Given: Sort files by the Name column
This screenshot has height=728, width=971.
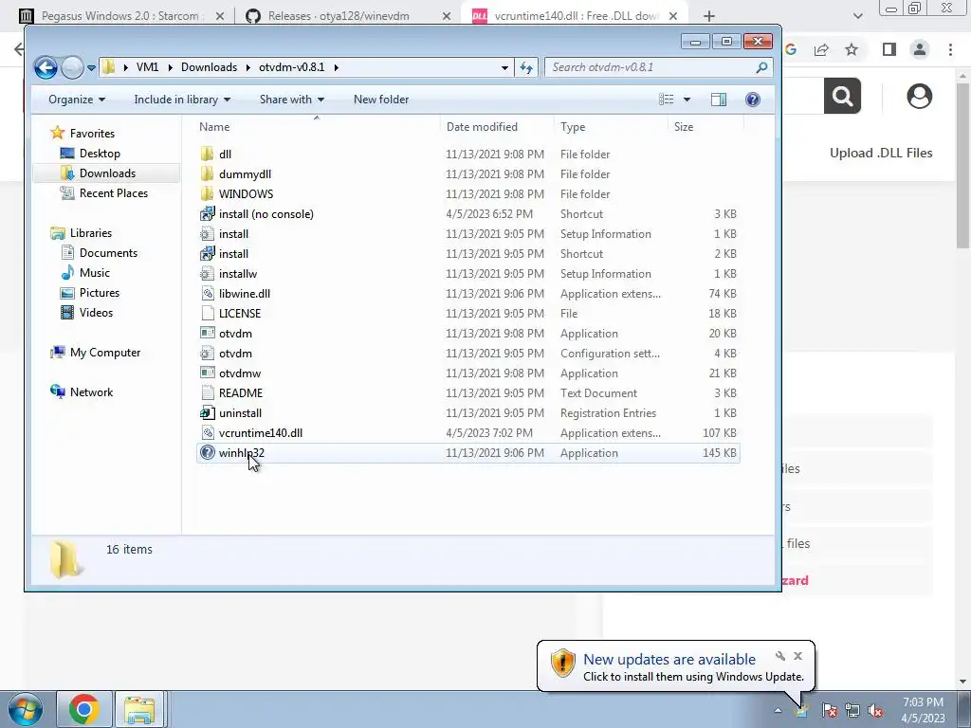Looking at the screenshot, I should pyautogui.click(x=214, y=127).
